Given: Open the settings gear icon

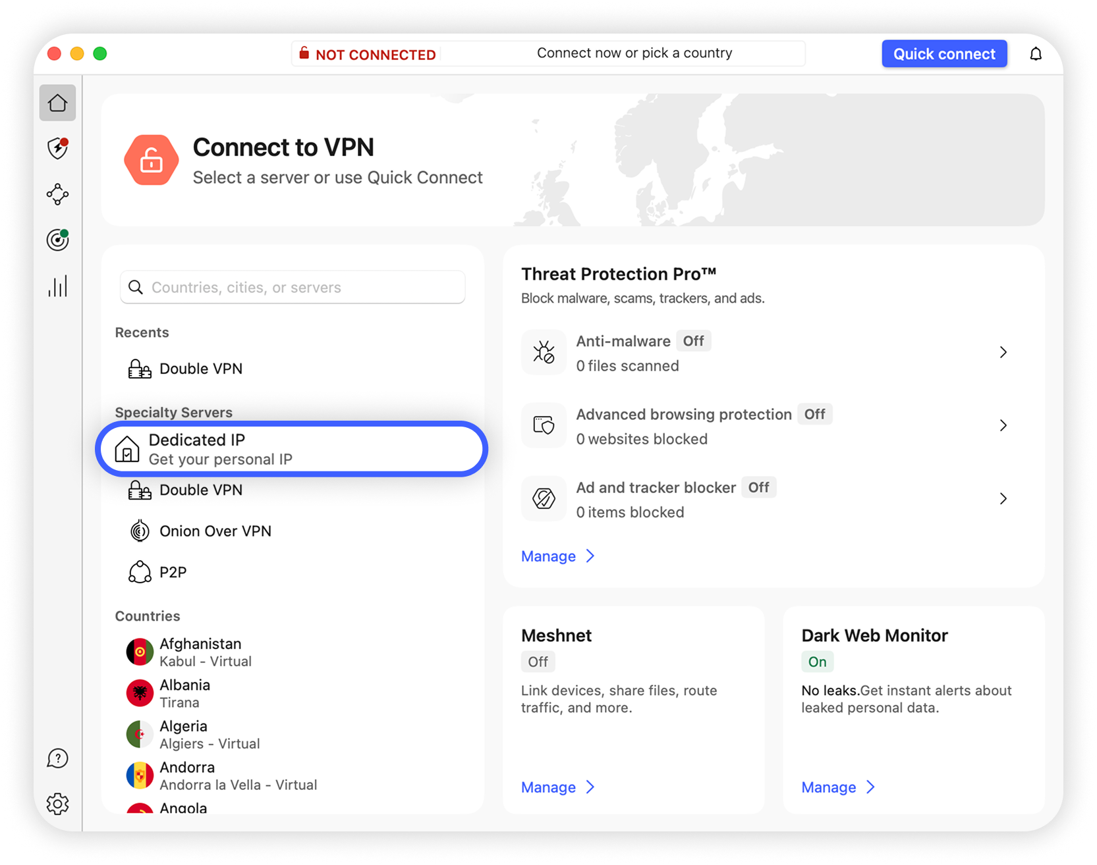Looking at the screenshot, I should click(57, 804).
